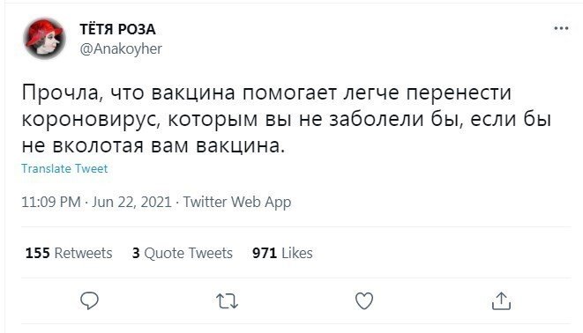583x333 pixels.
Task: Click Translate Tweet link
Action: (64, 168)
